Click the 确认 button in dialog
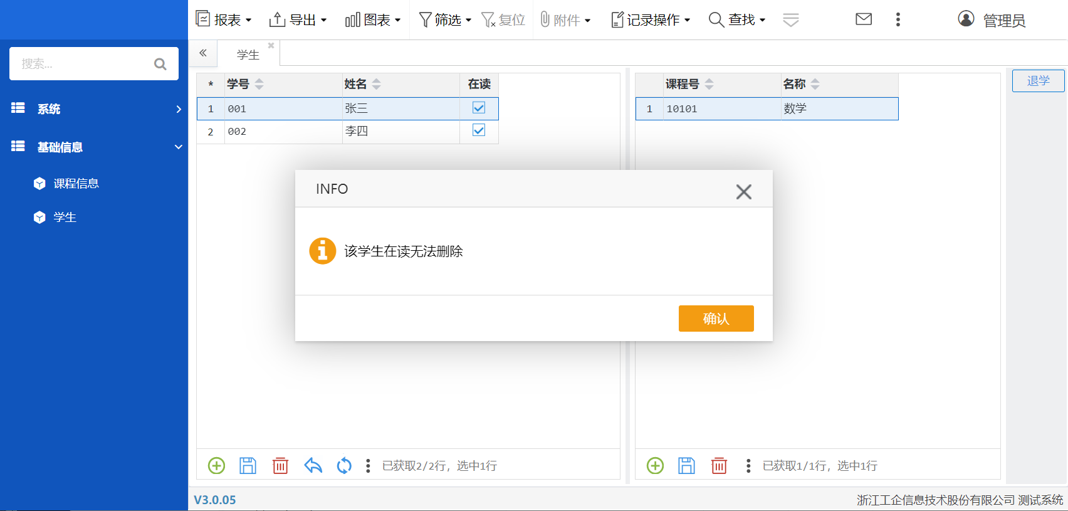This screenshot has width=1068, height=511. (x=716, y=319)
